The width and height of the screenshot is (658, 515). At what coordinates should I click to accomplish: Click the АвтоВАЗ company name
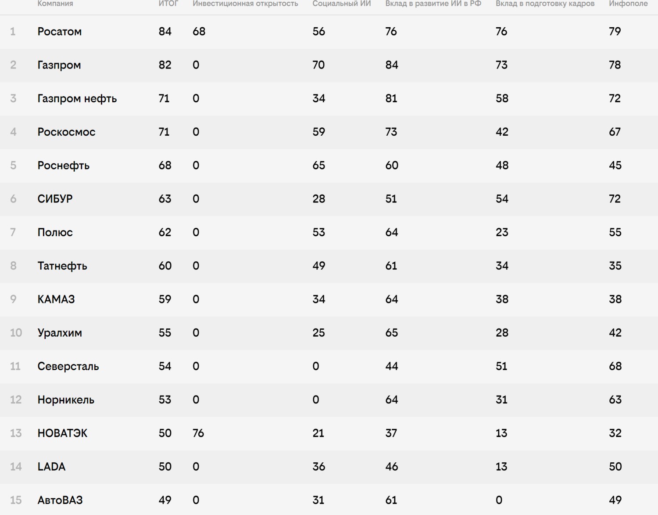60,500
